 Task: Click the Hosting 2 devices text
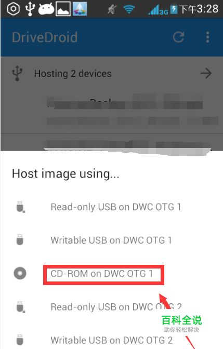coord(73,73)
